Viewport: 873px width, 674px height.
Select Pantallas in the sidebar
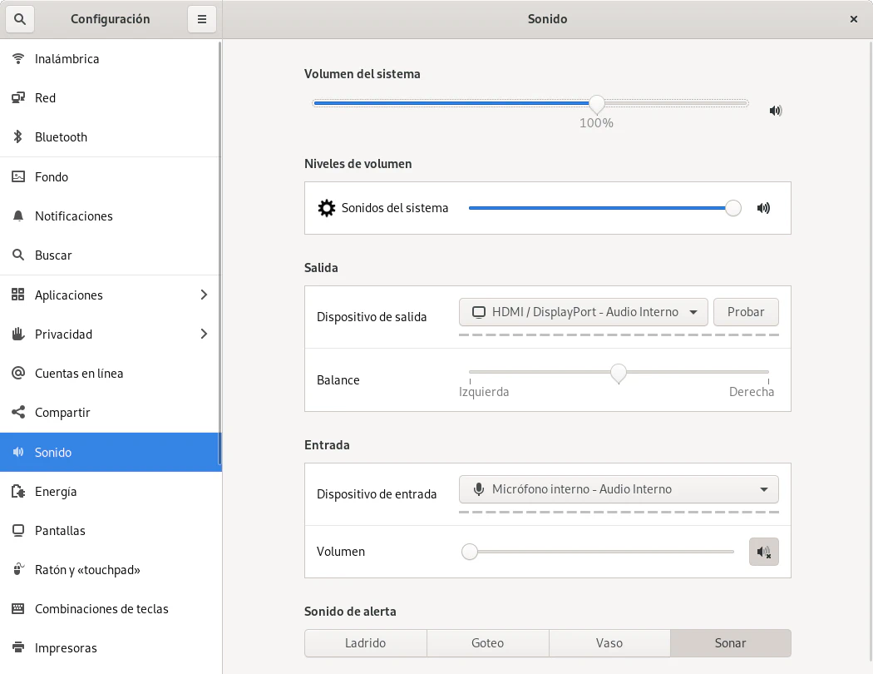click(60, 531)
